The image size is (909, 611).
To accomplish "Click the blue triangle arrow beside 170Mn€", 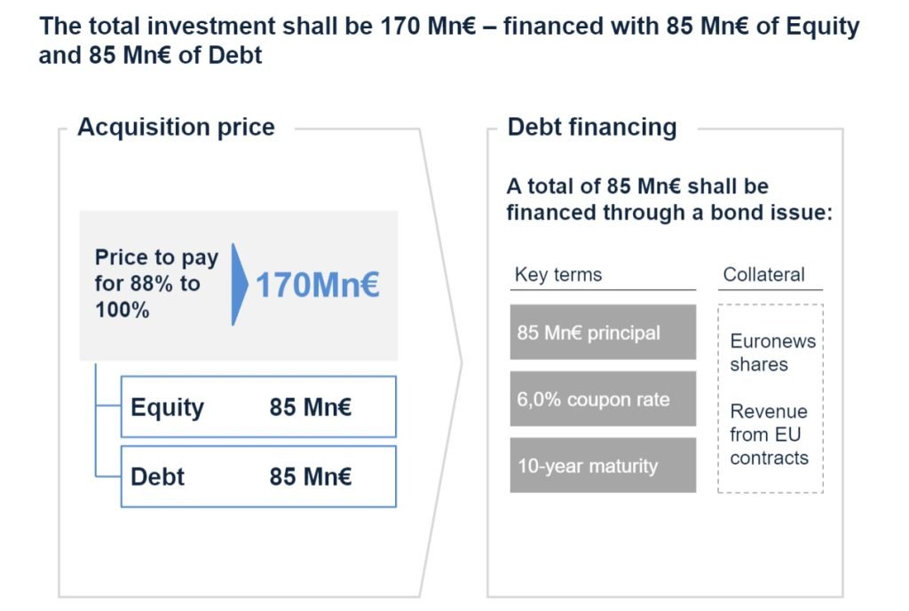I will (x=237, y=285).
